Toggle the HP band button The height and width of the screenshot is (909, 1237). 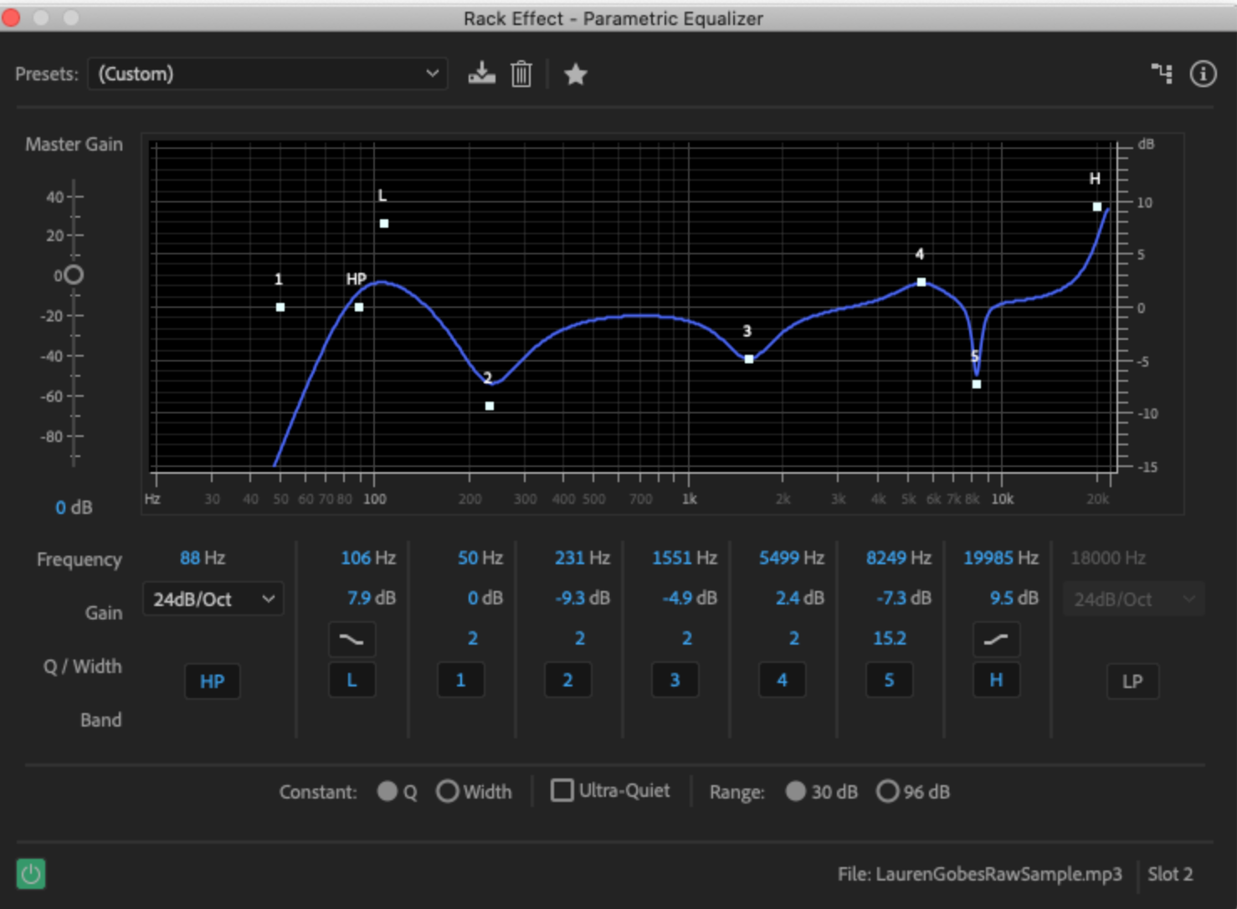212,680
